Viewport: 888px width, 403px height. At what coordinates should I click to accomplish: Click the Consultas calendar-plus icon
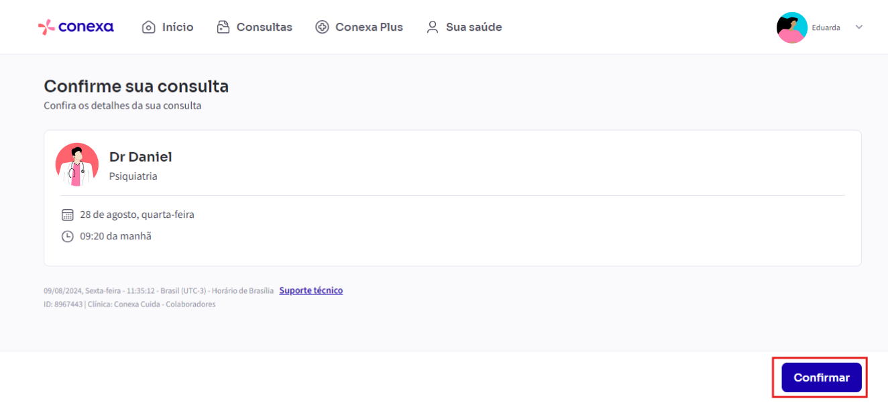(223, 27)
